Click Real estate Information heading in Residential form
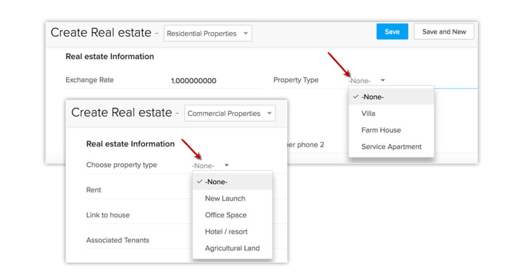The image size is (523, 273). 110,57
